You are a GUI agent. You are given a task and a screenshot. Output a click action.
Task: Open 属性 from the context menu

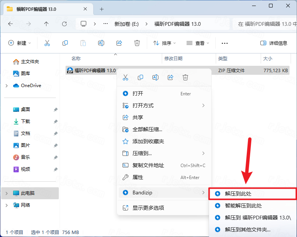[x=164, y=177]
